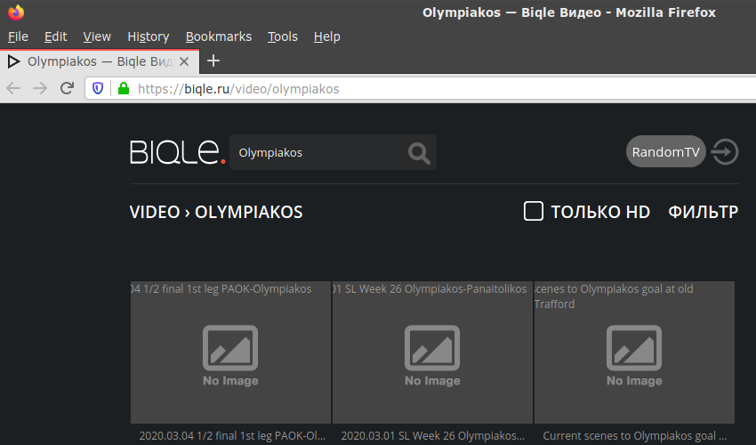Viewport: 756px width, 445px height.
Task: Show site security info via the green padlock
Action: point(124,88)
